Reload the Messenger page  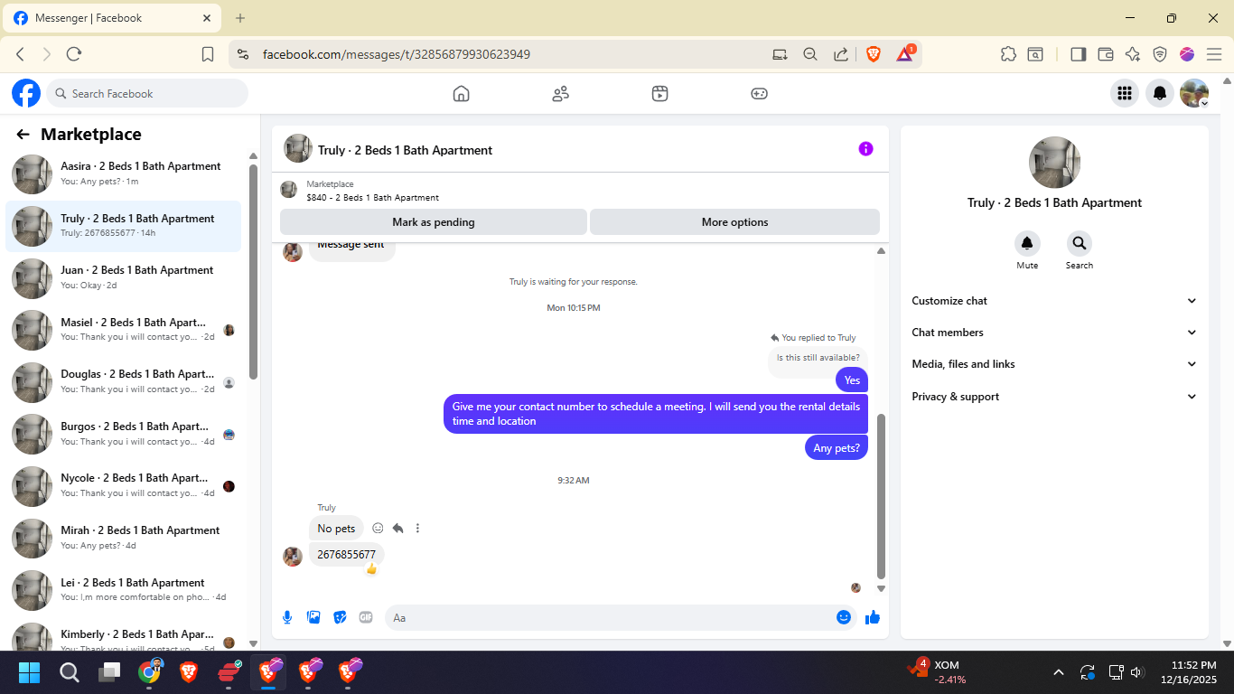pyautogui.click(x=74, y=54)
